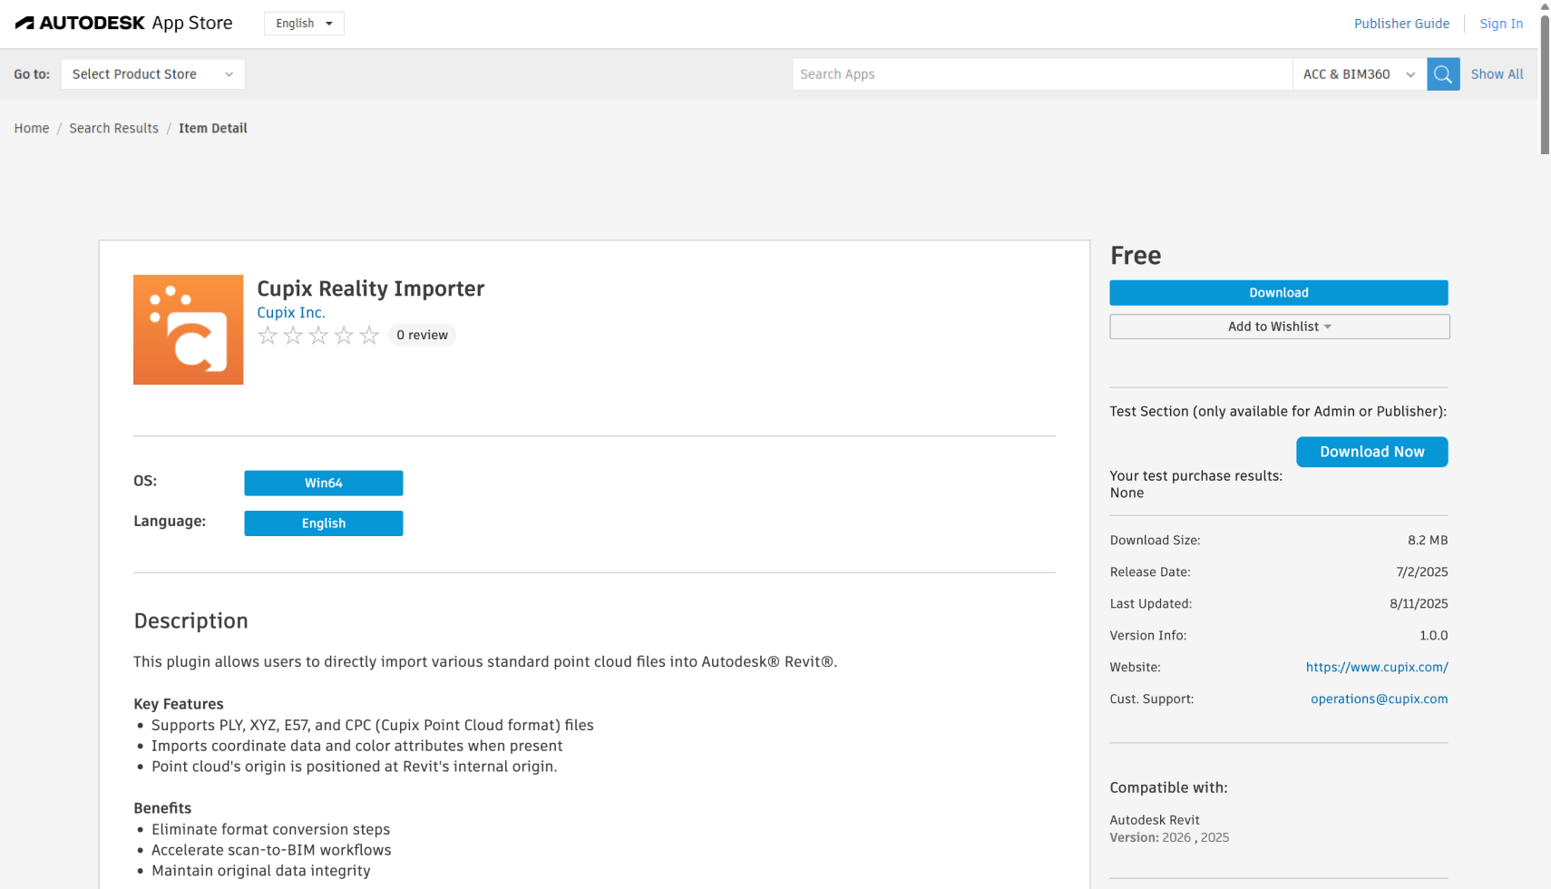Click inside the Search Apps field
This screenshot has width=1551, height=889.
click(1041, 73)
